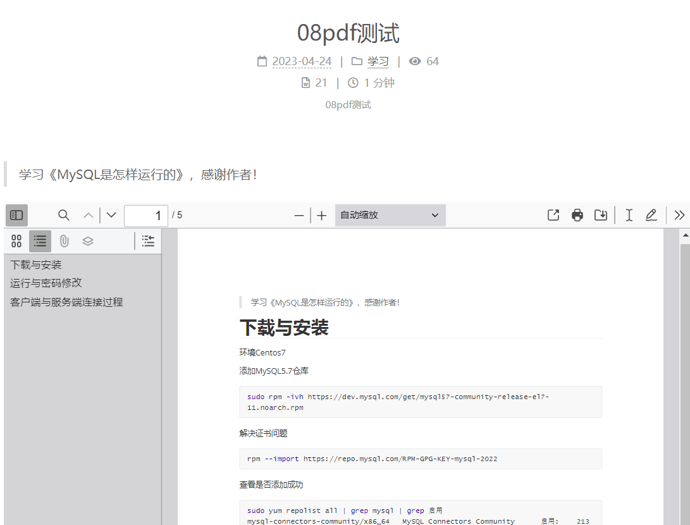Screen dimensions: 690x525
Task: Show layers panel in sidebar
Action: [88, 241]
